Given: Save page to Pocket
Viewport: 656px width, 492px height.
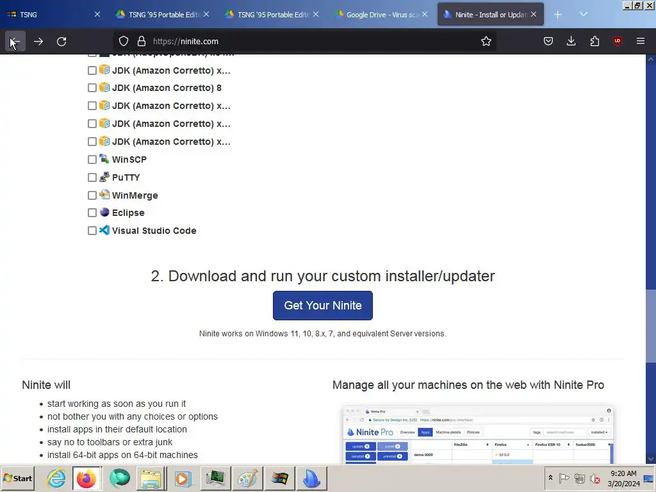Looking at the screenshot, I should 548,41.
